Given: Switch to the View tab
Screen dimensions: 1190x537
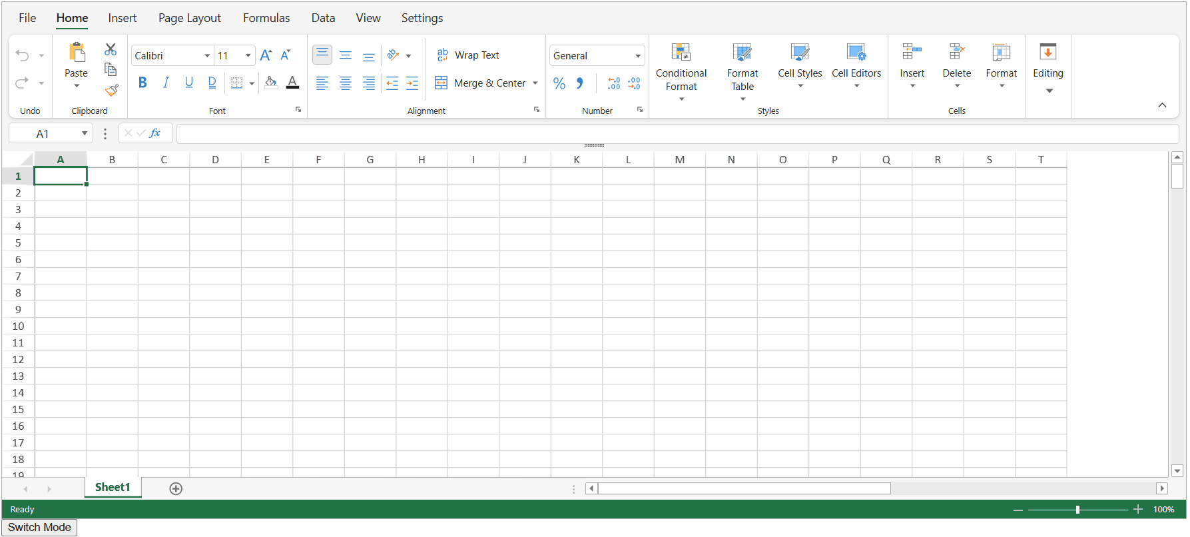Looking at the screenshot, I should coord(368,18).
